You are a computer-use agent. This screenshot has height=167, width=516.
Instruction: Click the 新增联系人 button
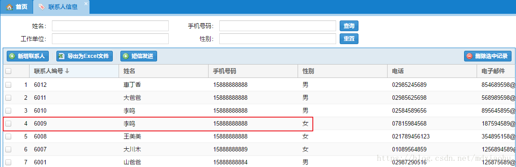point(28,56)
